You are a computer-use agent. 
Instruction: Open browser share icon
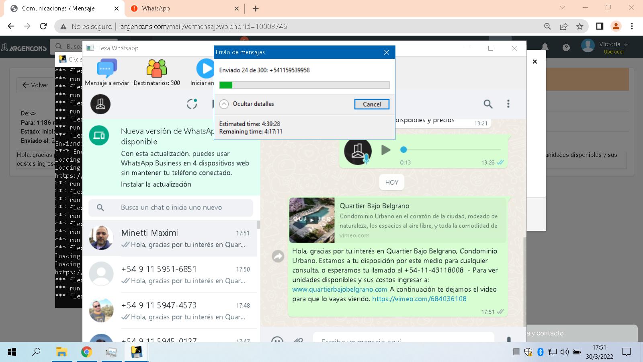563,26
